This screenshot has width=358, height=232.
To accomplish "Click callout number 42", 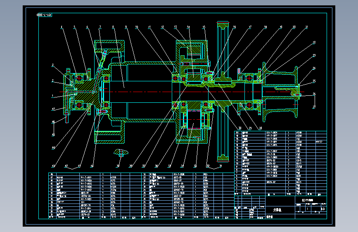I will [66, 166].
